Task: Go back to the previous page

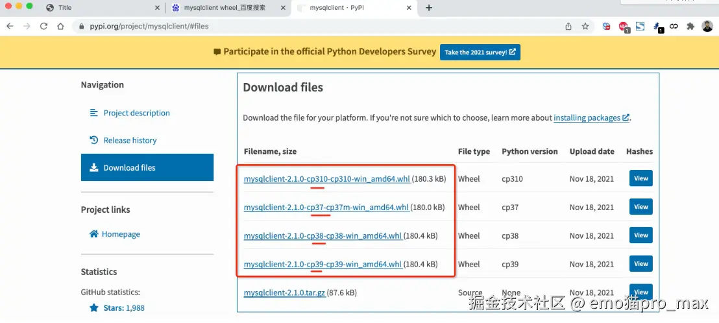Action: point(10,27)
